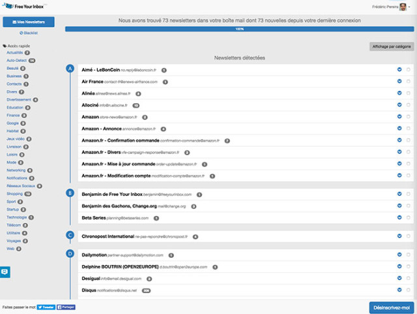Image resolution: width=417 pixels, height=314 pixels.
Task: Open the Voyages category
Action: coord(14,241)
